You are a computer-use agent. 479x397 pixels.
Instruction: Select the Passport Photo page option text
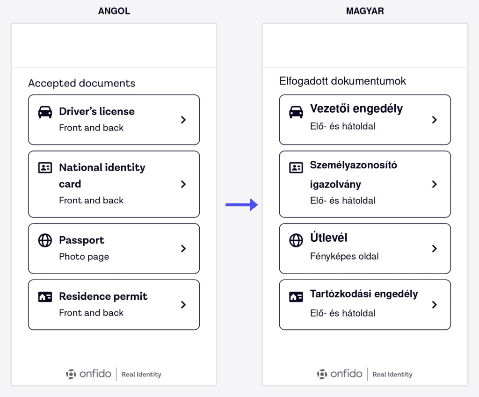[x=84, y=257]
